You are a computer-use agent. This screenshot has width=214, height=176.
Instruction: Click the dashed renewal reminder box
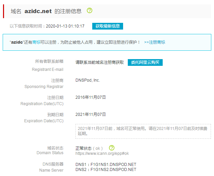click(x=143, y=131)
